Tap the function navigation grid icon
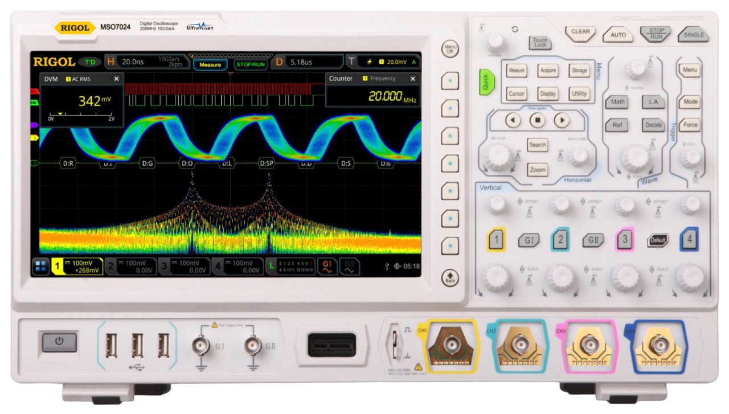 41,267
